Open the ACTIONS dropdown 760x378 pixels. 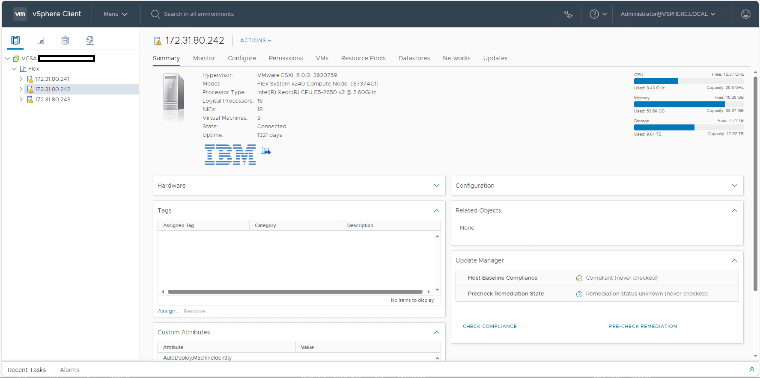point(256,41)
